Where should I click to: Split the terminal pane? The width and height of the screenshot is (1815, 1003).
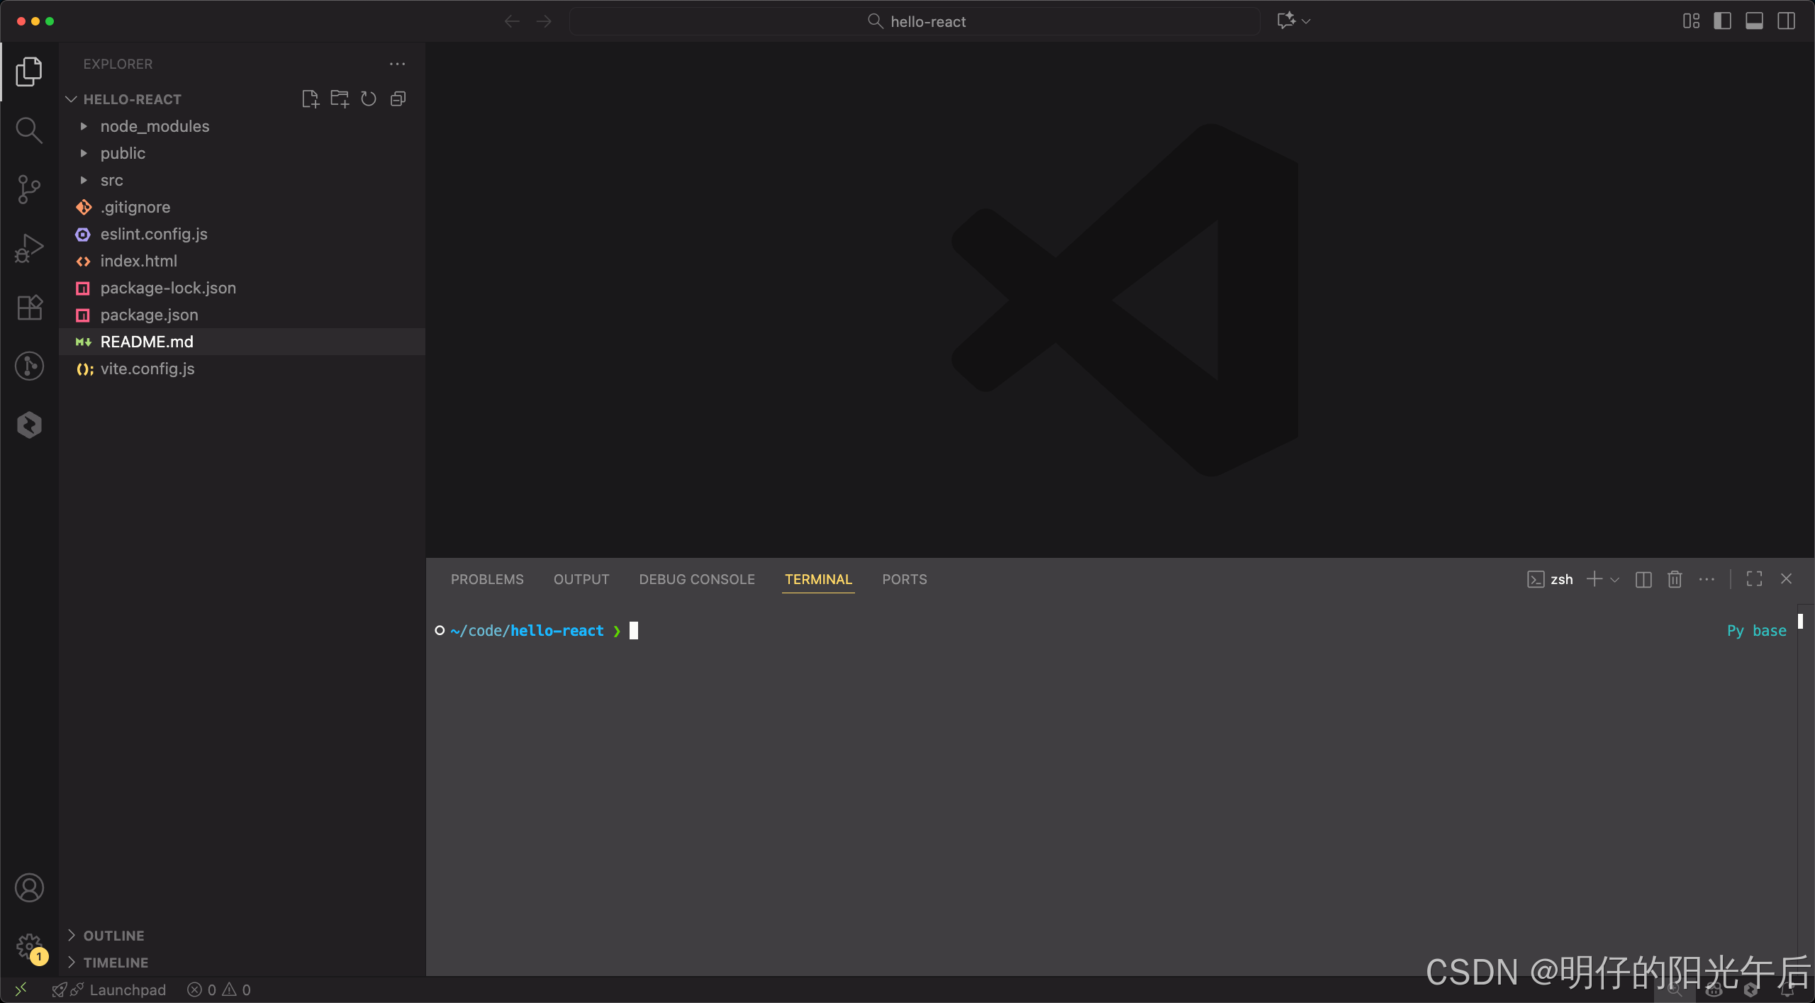(x=1643, y=580)
